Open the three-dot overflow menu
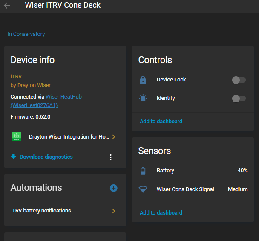This screenshot has width=259, height=241. [x=111, y=157]
